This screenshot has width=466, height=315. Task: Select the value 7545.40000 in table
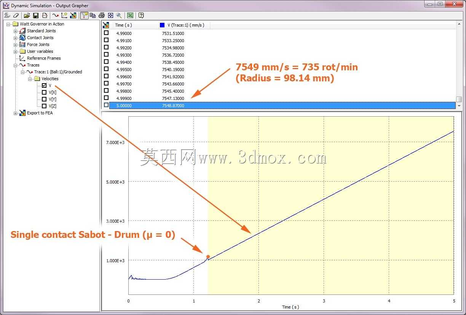pos(173,91)
